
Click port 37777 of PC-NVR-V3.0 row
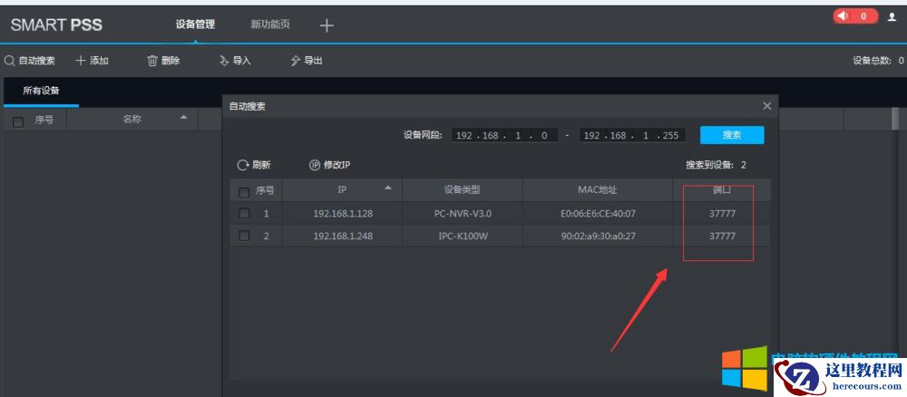click(x=722, y=214)
